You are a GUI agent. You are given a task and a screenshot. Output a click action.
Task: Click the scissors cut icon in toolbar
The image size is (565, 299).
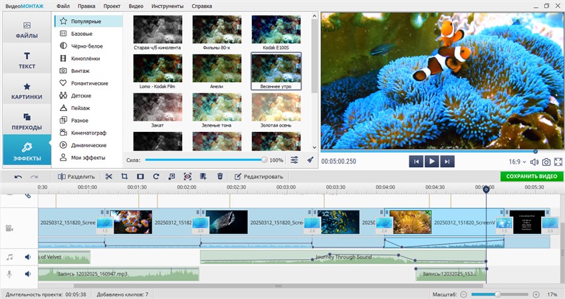point(108,176)
